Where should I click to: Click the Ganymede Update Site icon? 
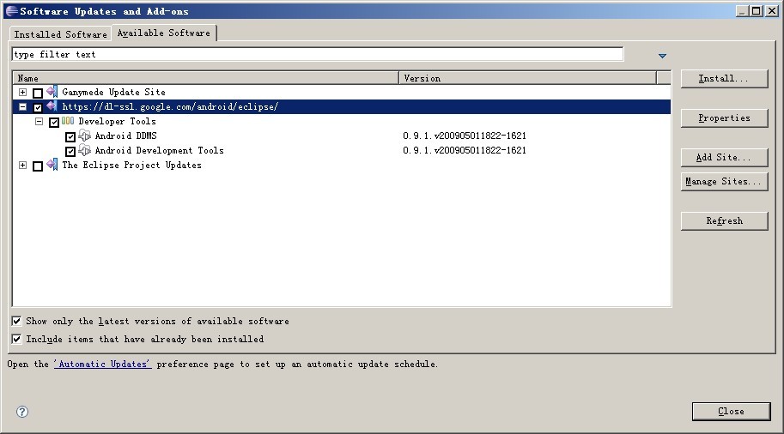click(x=52, y=92)
